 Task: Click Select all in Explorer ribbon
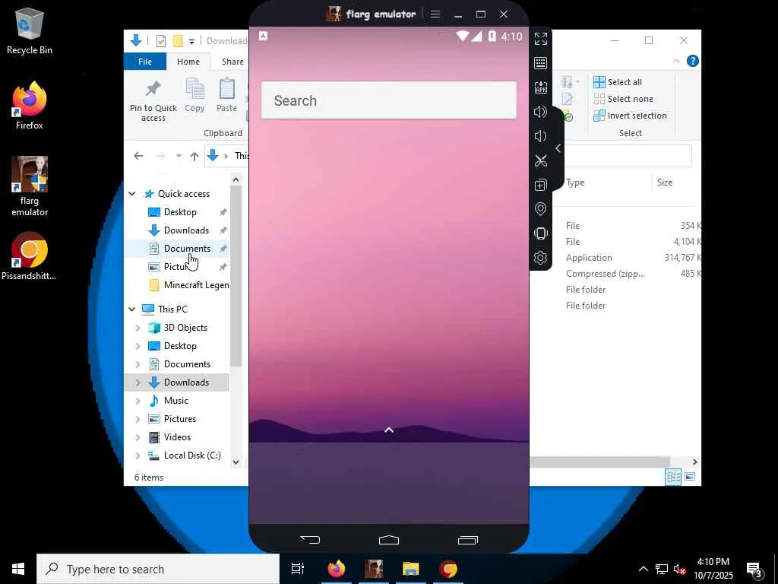tap(618, 82)
